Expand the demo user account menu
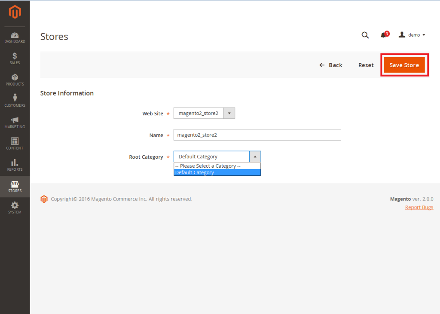 click(412, 35)
